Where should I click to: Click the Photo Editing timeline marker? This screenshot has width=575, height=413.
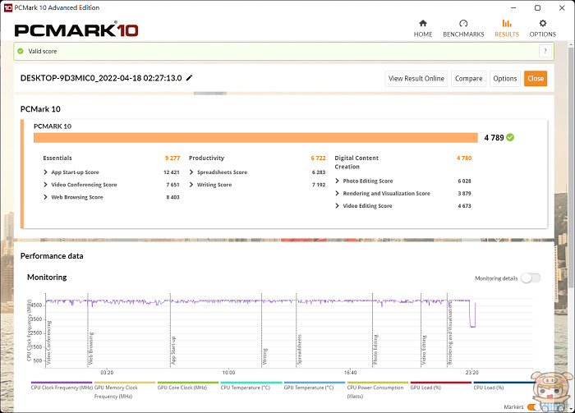click(x=375, y=350)
